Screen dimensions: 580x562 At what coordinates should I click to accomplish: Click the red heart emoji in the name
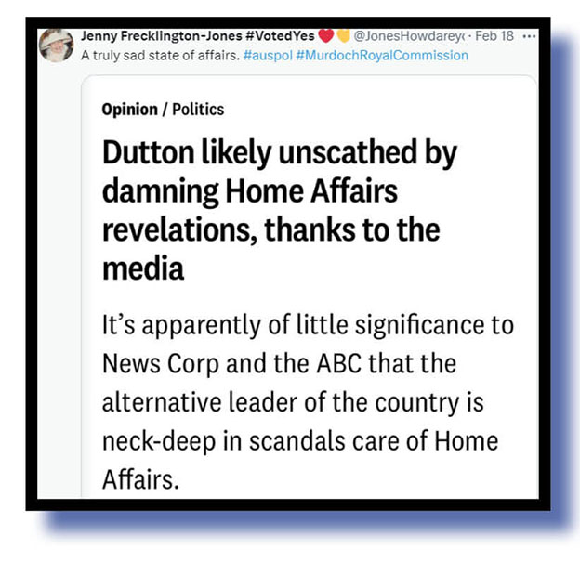click(326, 36)
